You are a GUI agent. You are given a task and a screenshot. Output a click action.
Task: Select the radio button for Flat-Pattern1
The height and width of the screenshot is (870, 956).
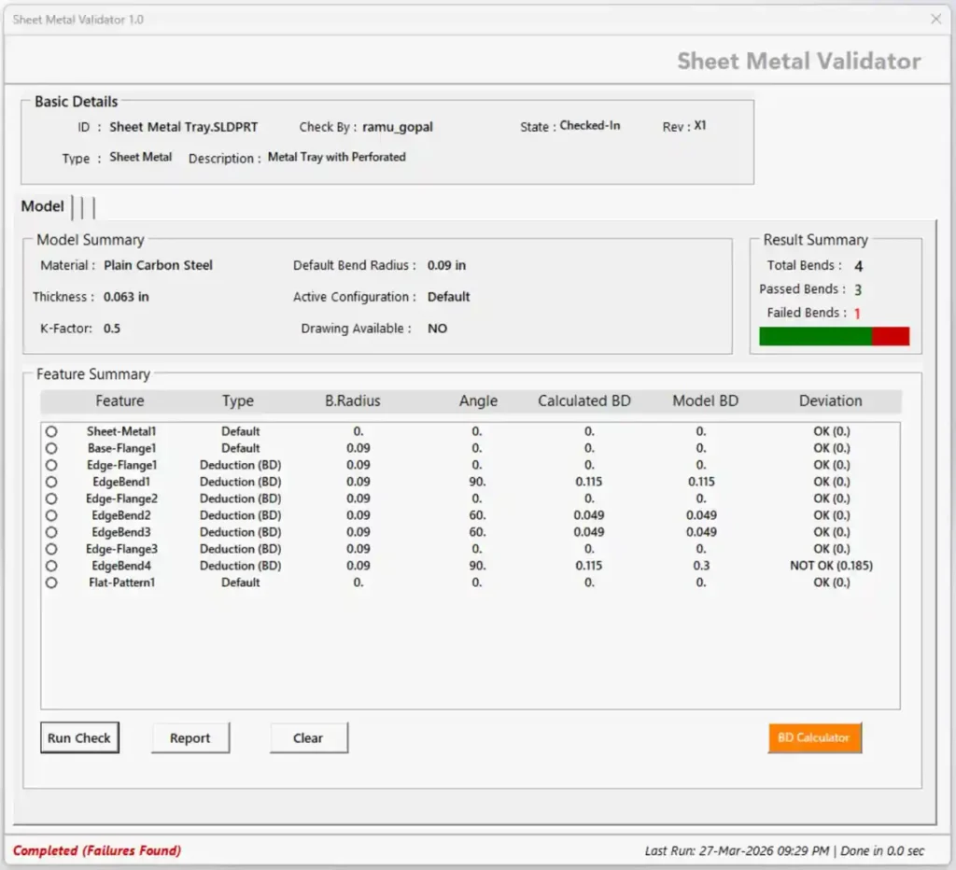point(51,582)
